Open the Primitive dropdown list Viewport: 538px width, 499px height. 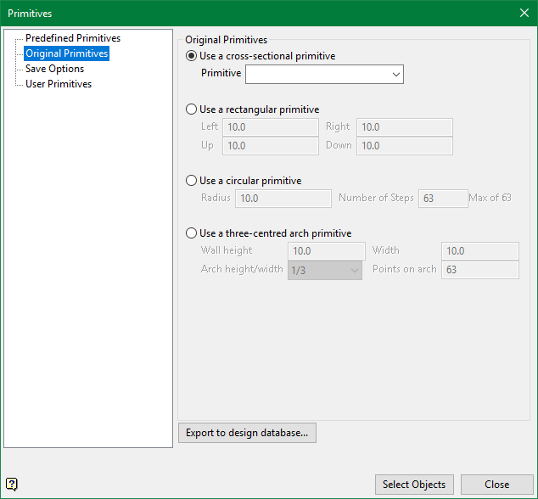[x=324, y=74]
